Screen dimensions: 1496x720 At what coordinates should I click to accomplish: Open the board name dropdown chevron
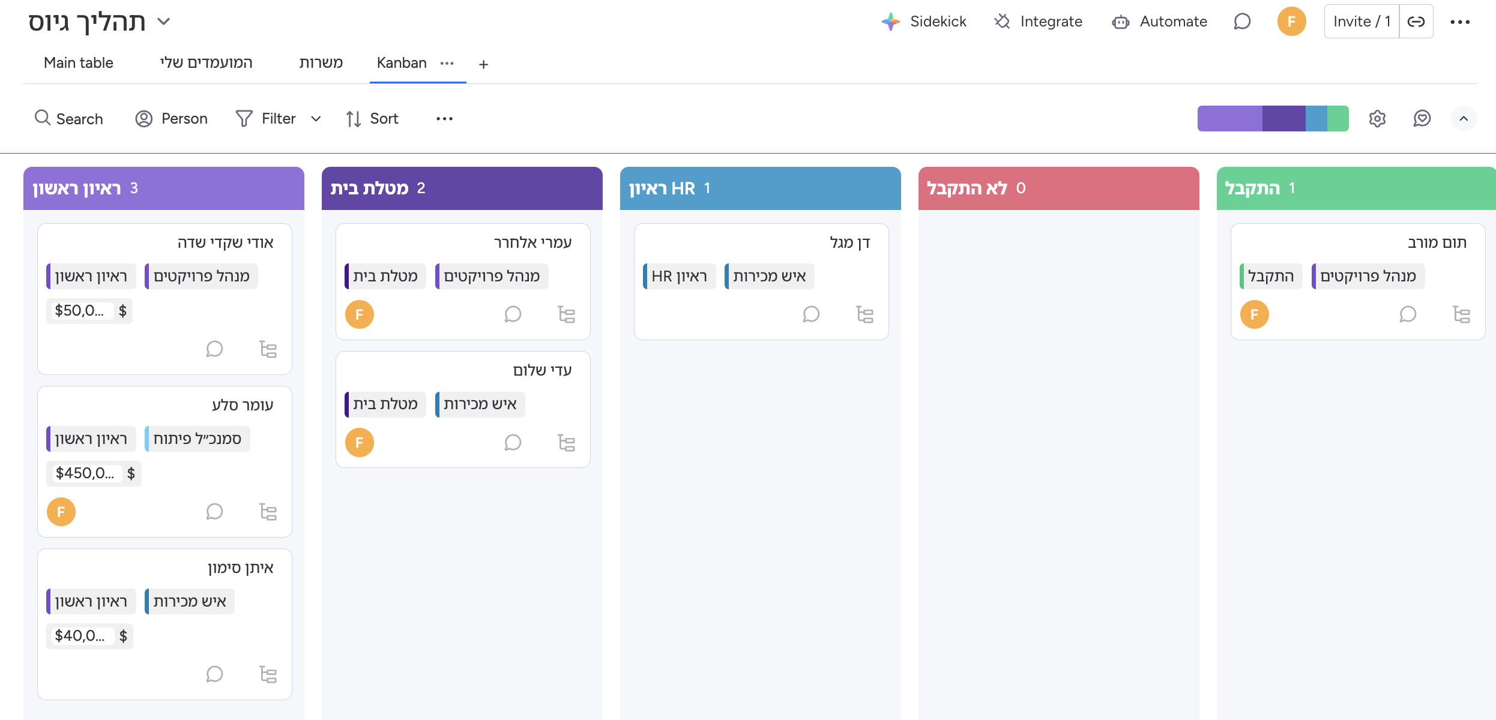(163, 21)
